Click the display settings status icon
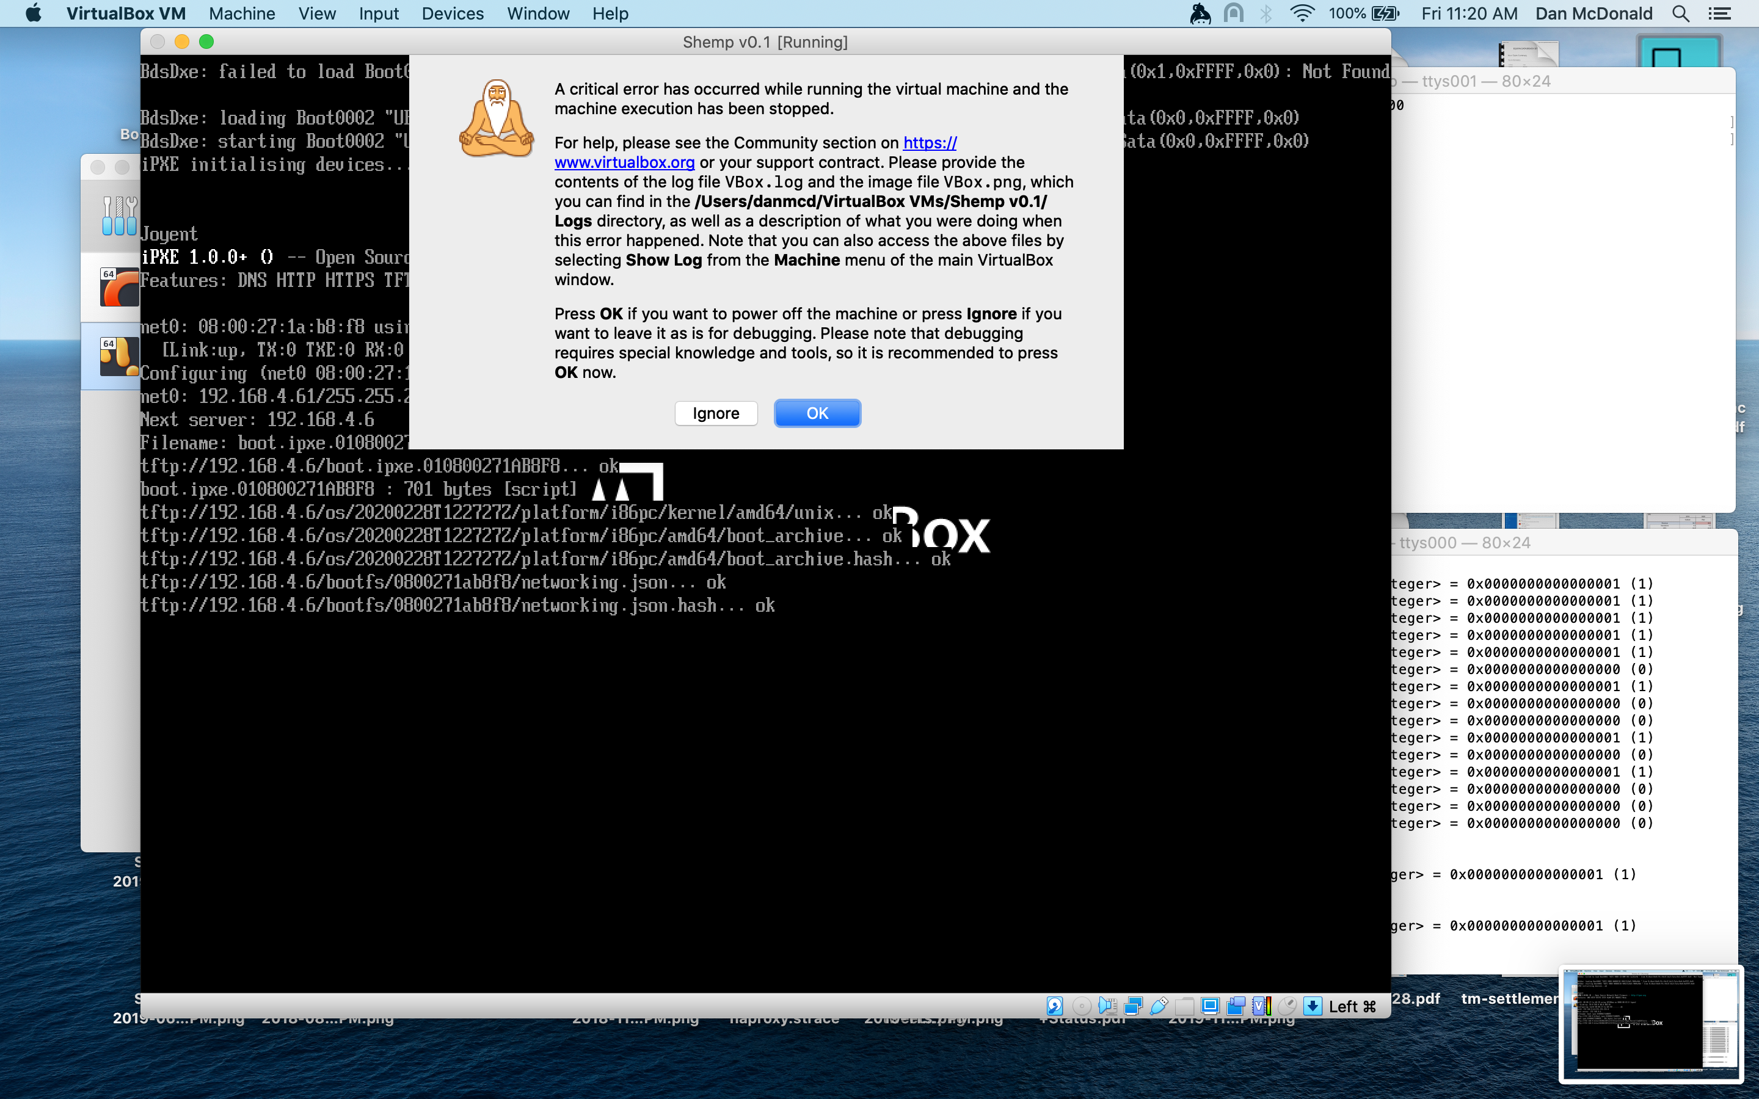Viewport: 1759px width, 1099px height. click(x=1210, y=1006)
